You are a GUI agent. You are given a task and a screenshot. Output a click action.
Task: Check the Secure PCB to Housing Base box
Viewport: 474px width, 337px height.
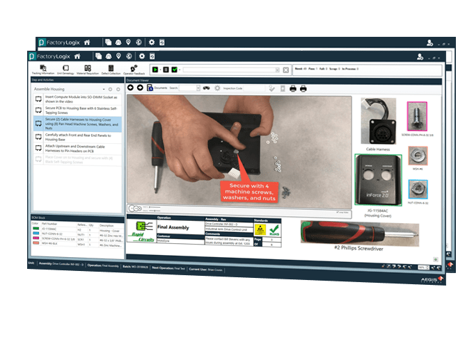[38, 110]
